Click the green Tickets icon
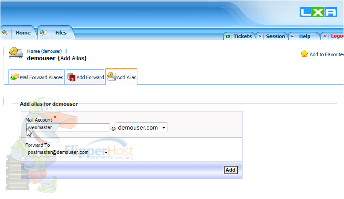Viewport: 344px width, 199px height. (228, 36)
